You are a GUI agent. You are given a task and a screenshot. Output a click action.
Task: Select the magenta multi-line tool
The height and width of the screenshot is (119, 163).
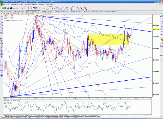click(2, 19)
